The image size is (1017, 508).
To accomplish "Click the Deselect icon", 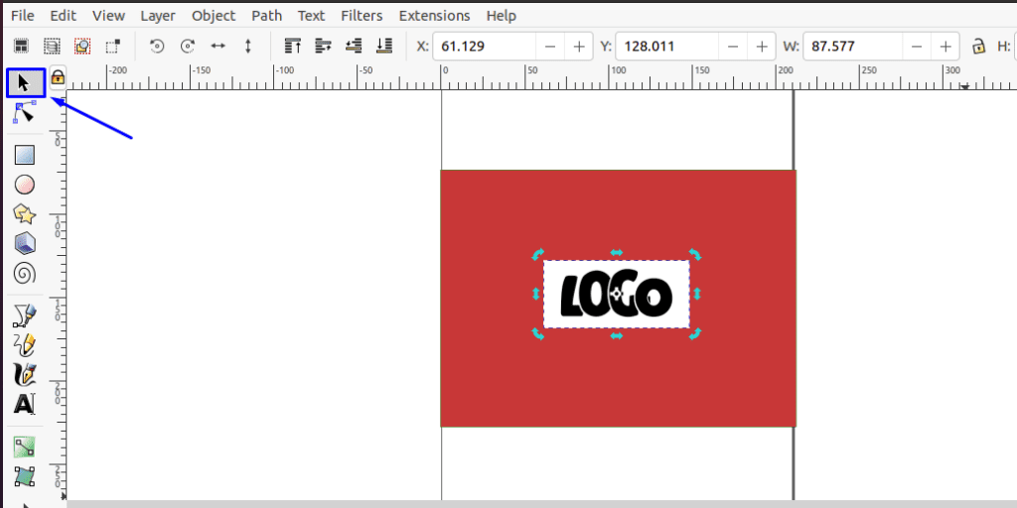I will 82,47.
